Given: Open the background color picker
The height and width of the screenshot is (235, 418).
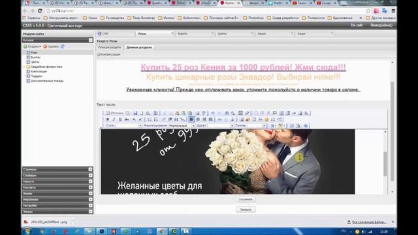Looking at the screenshot, I should tap(281, 125).
